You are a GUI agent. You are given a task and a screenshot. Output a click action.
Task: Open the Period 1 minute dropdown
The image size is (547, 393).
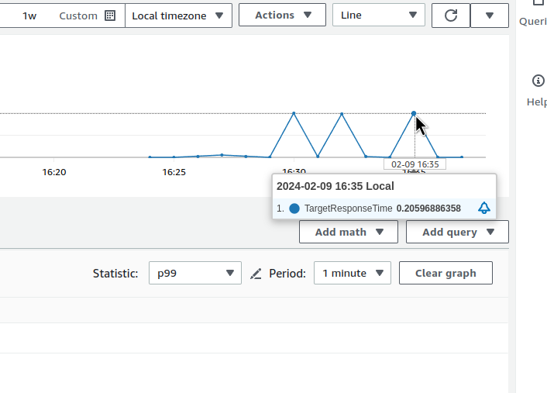(x=353, y=273)
